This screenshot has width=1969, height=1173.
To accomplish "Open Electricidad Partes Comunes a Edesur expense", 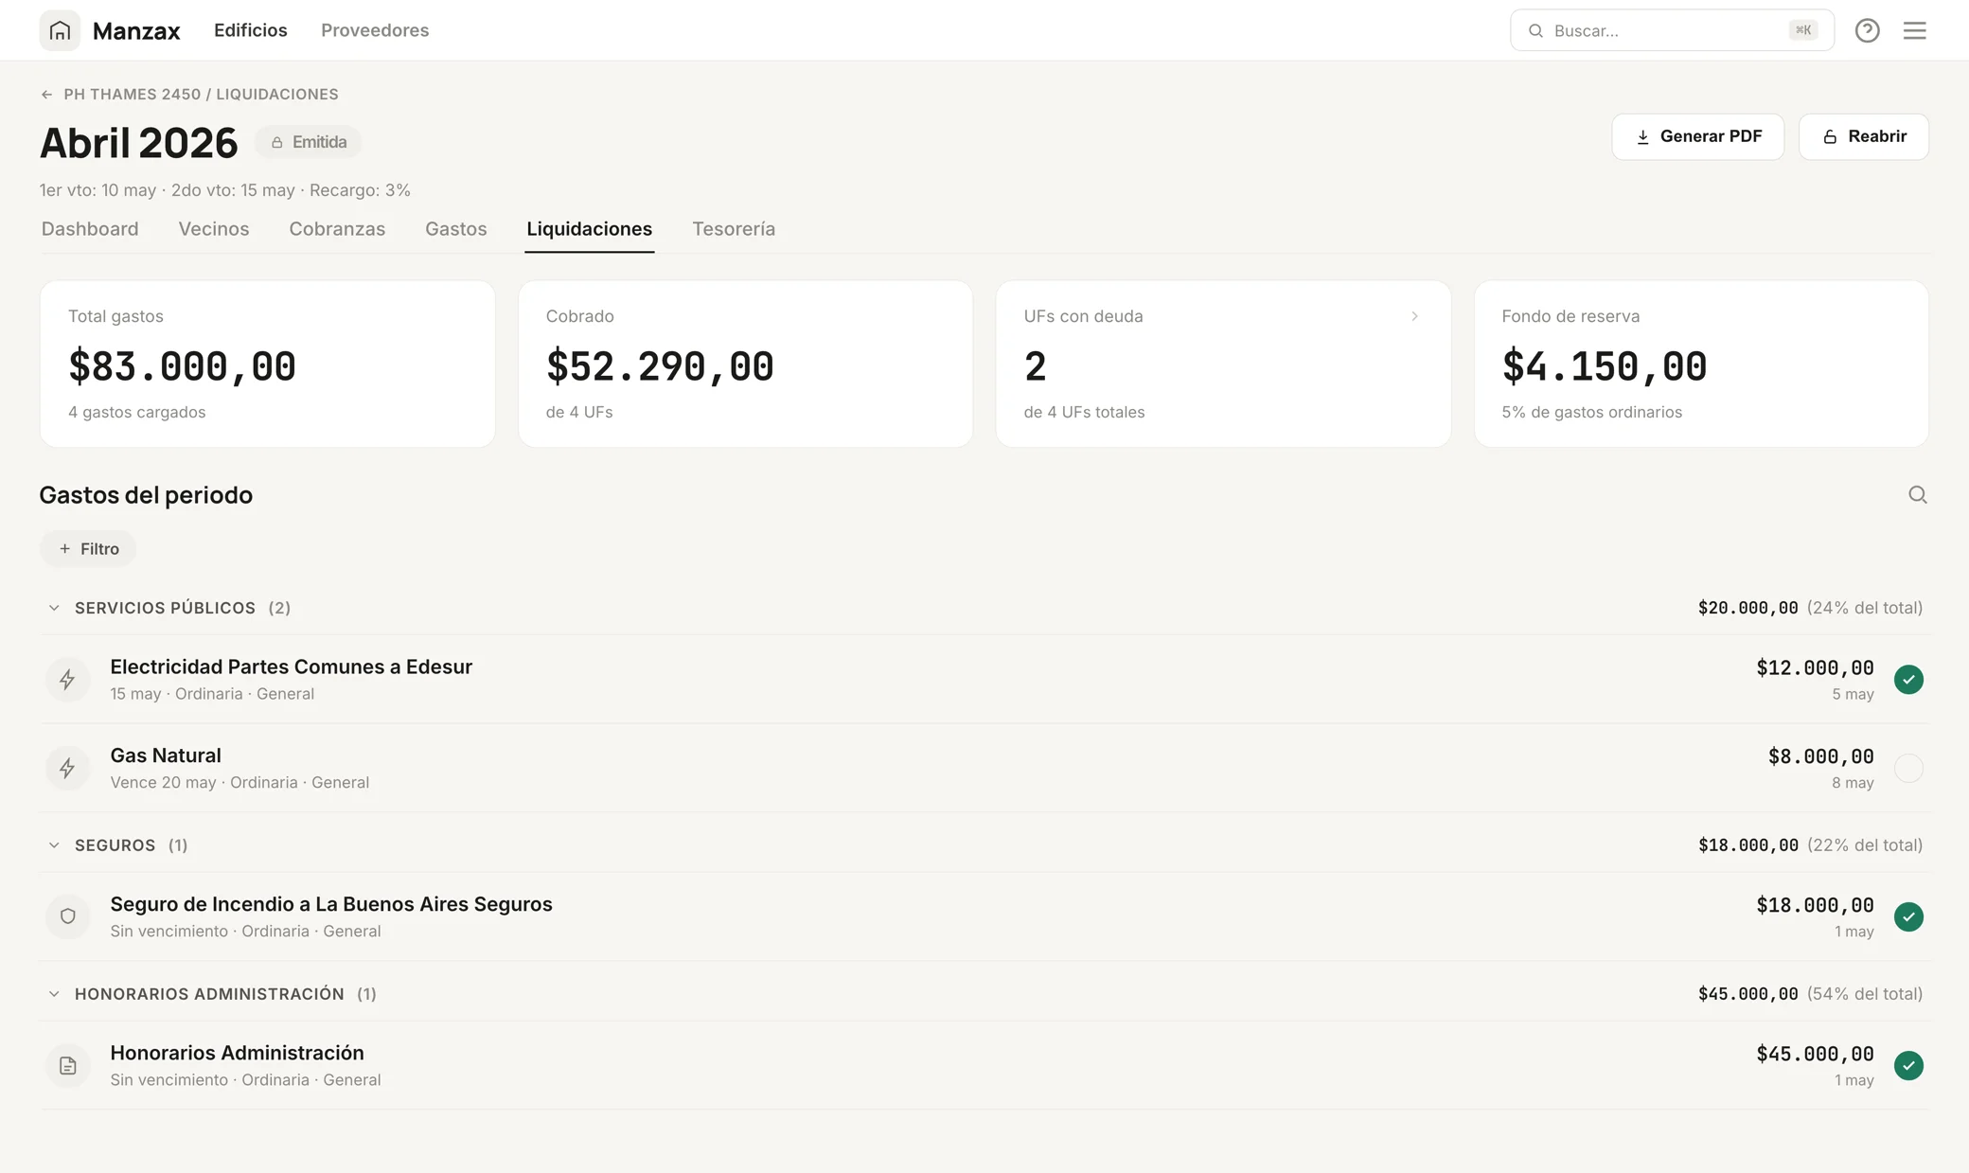I will pos(984,680).
